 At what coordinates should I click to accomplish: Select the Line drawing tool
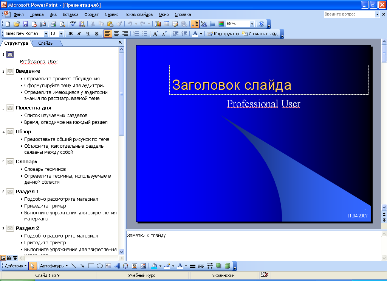click(74, 266)
